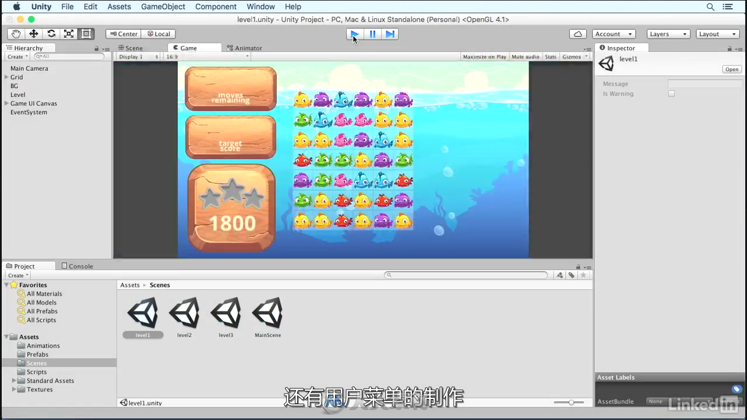
Task: Switch to the Scene tab
Action: click(x=131, y=48)
